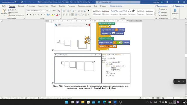Click the sort A-Z icon
Screen dimensions: 187x105
tap(85, 11)
